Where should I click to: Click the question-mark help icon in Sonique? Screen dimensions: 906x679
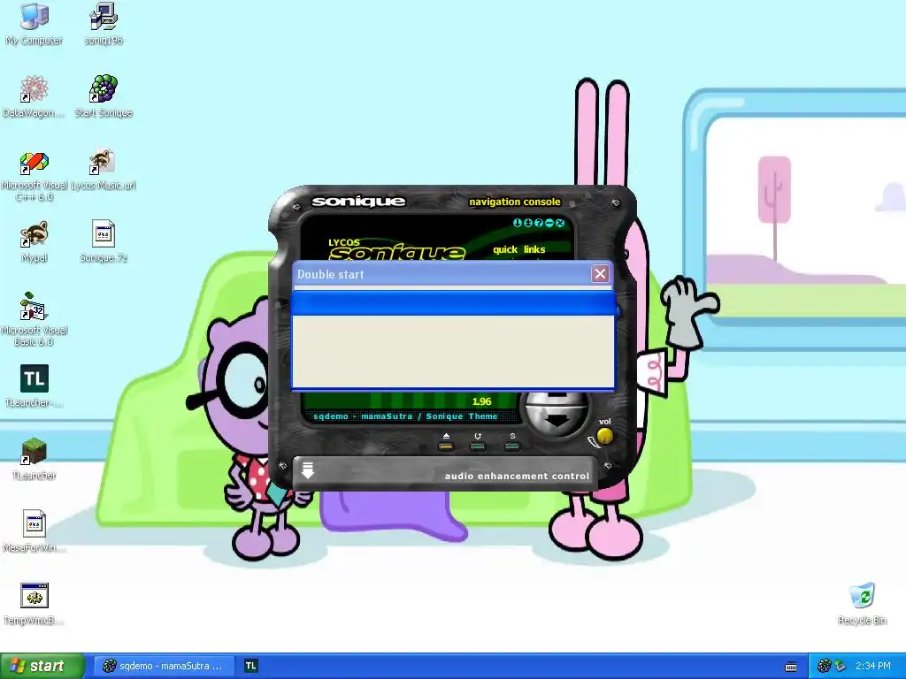539,223
